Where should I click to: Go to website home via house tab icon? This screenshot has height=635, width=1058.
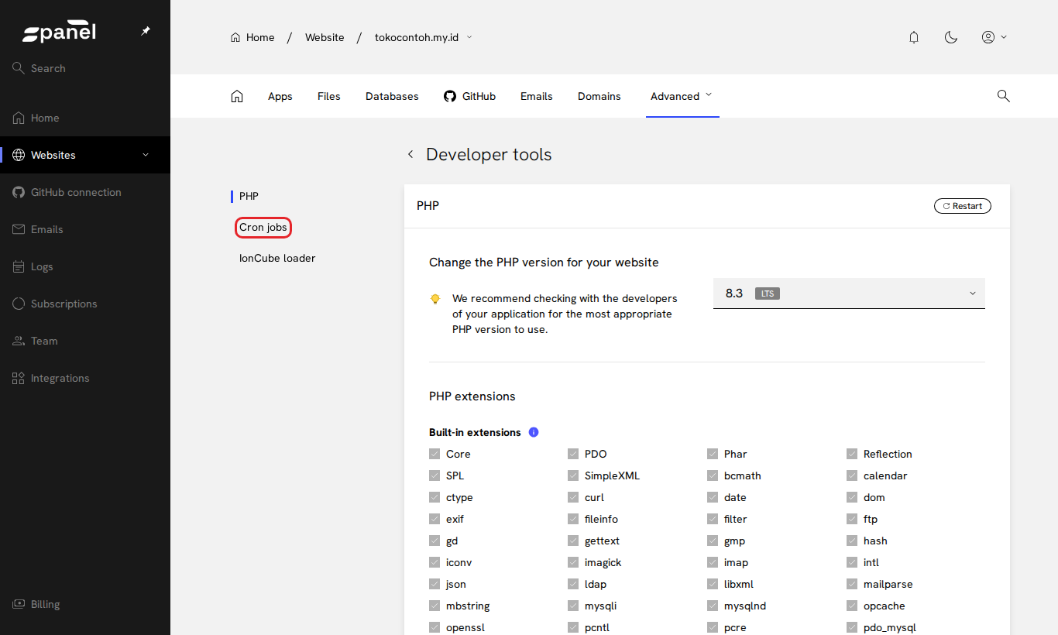pos(237,96)
